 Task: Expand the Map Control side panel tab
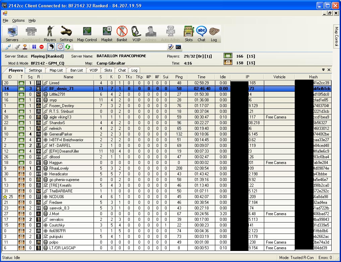pyautogui.click(x=337, y=37)
